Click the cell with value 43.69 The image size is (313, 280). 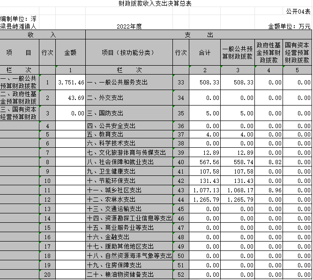point(70,98)
